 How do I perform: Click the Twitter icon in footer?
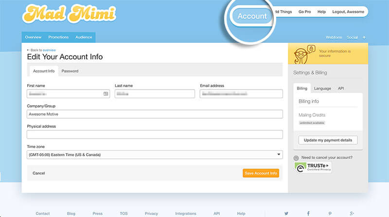coord(286,213)
